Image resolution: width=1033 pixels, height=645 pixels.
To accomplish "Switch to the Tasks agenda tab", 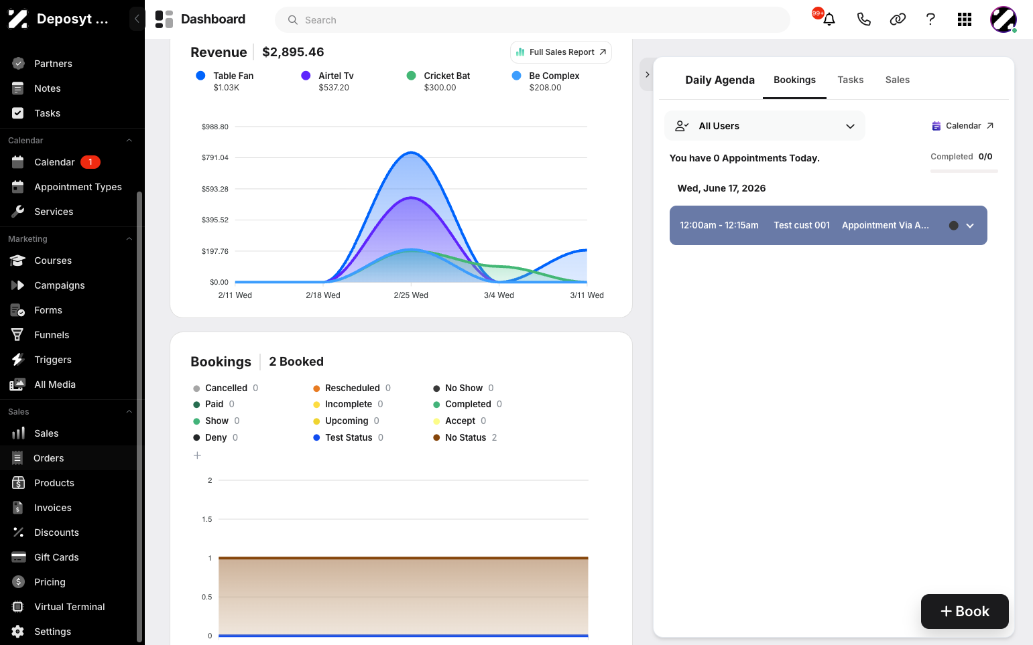I will pos(850,80).
